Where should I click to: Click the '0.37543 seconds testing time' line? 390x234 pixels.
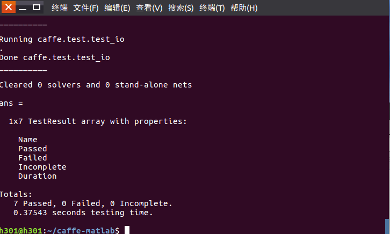pyautogui.click(x=83, y=213)
